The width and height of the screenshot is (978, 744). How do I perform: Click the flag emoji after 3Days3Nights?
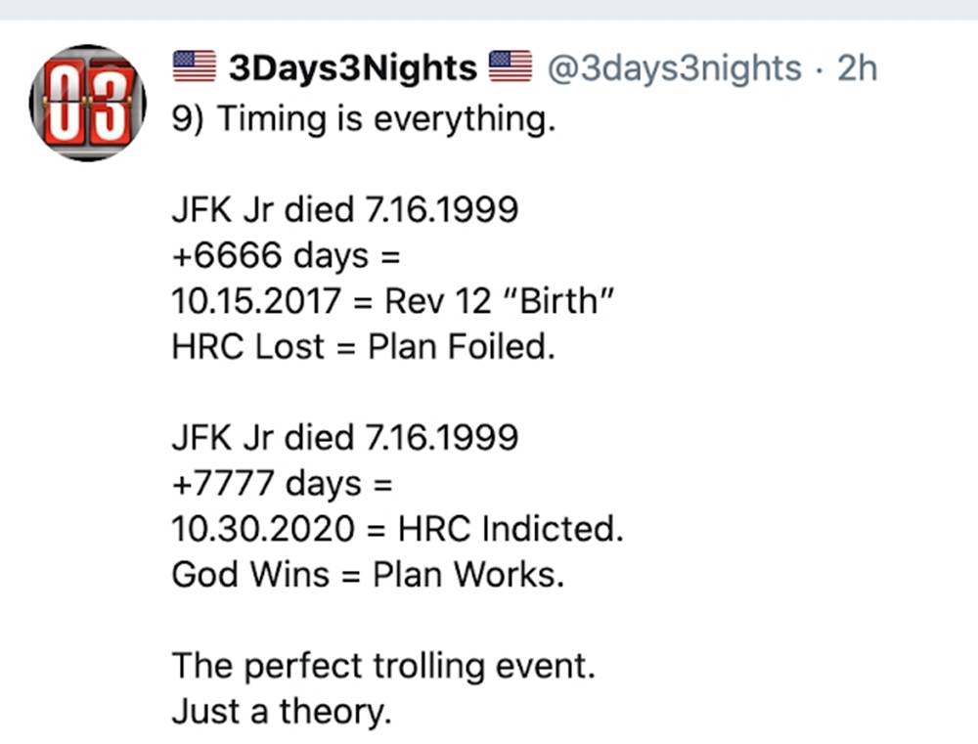pos(510,66)
